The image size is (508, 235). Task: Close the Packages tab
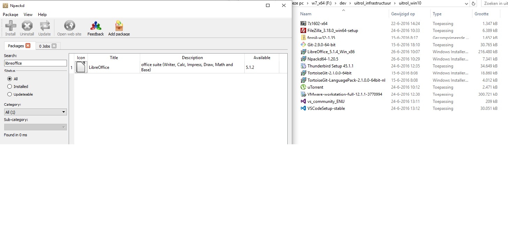28,46
